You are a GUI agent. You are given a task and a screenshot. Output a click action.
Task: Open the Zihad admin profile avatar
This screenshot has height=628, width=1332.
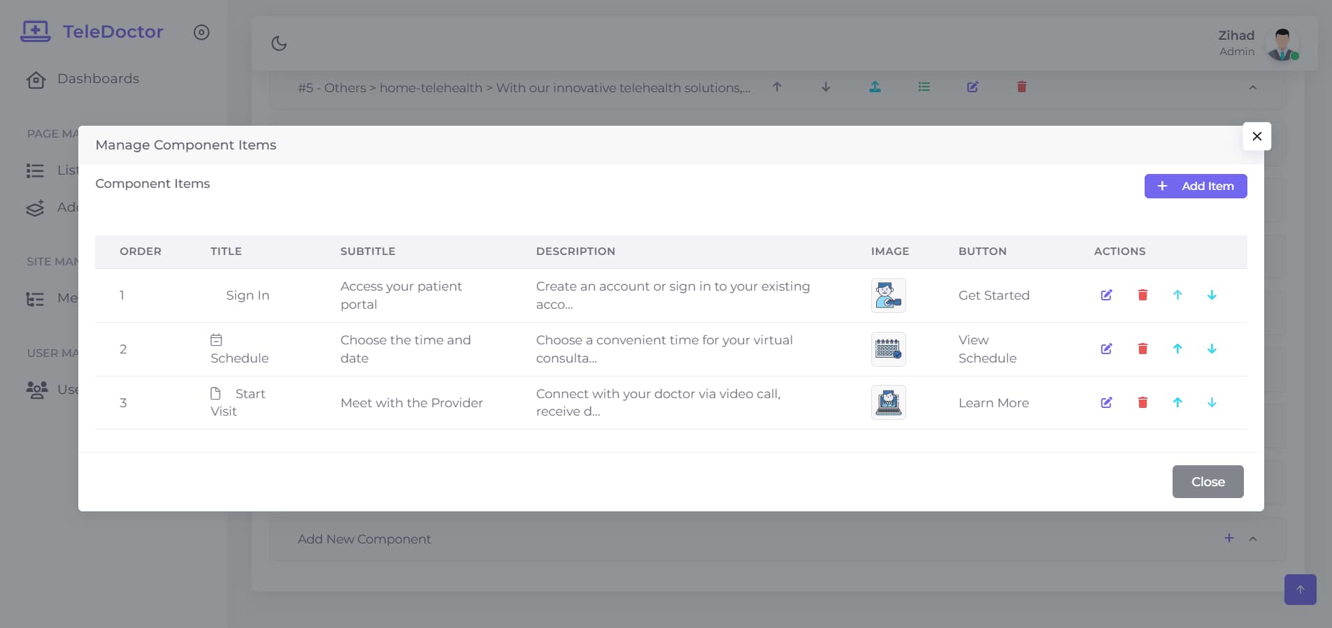coord(1282,43)
